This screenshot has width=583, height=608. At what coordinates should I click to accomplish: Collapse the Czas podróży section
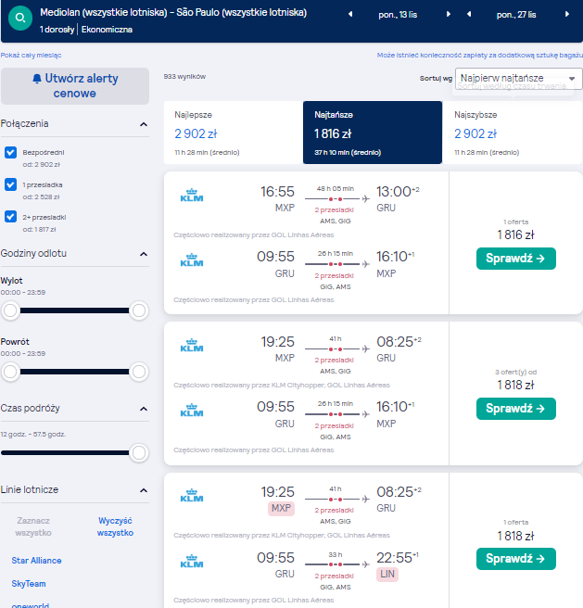tap(144, 409)
